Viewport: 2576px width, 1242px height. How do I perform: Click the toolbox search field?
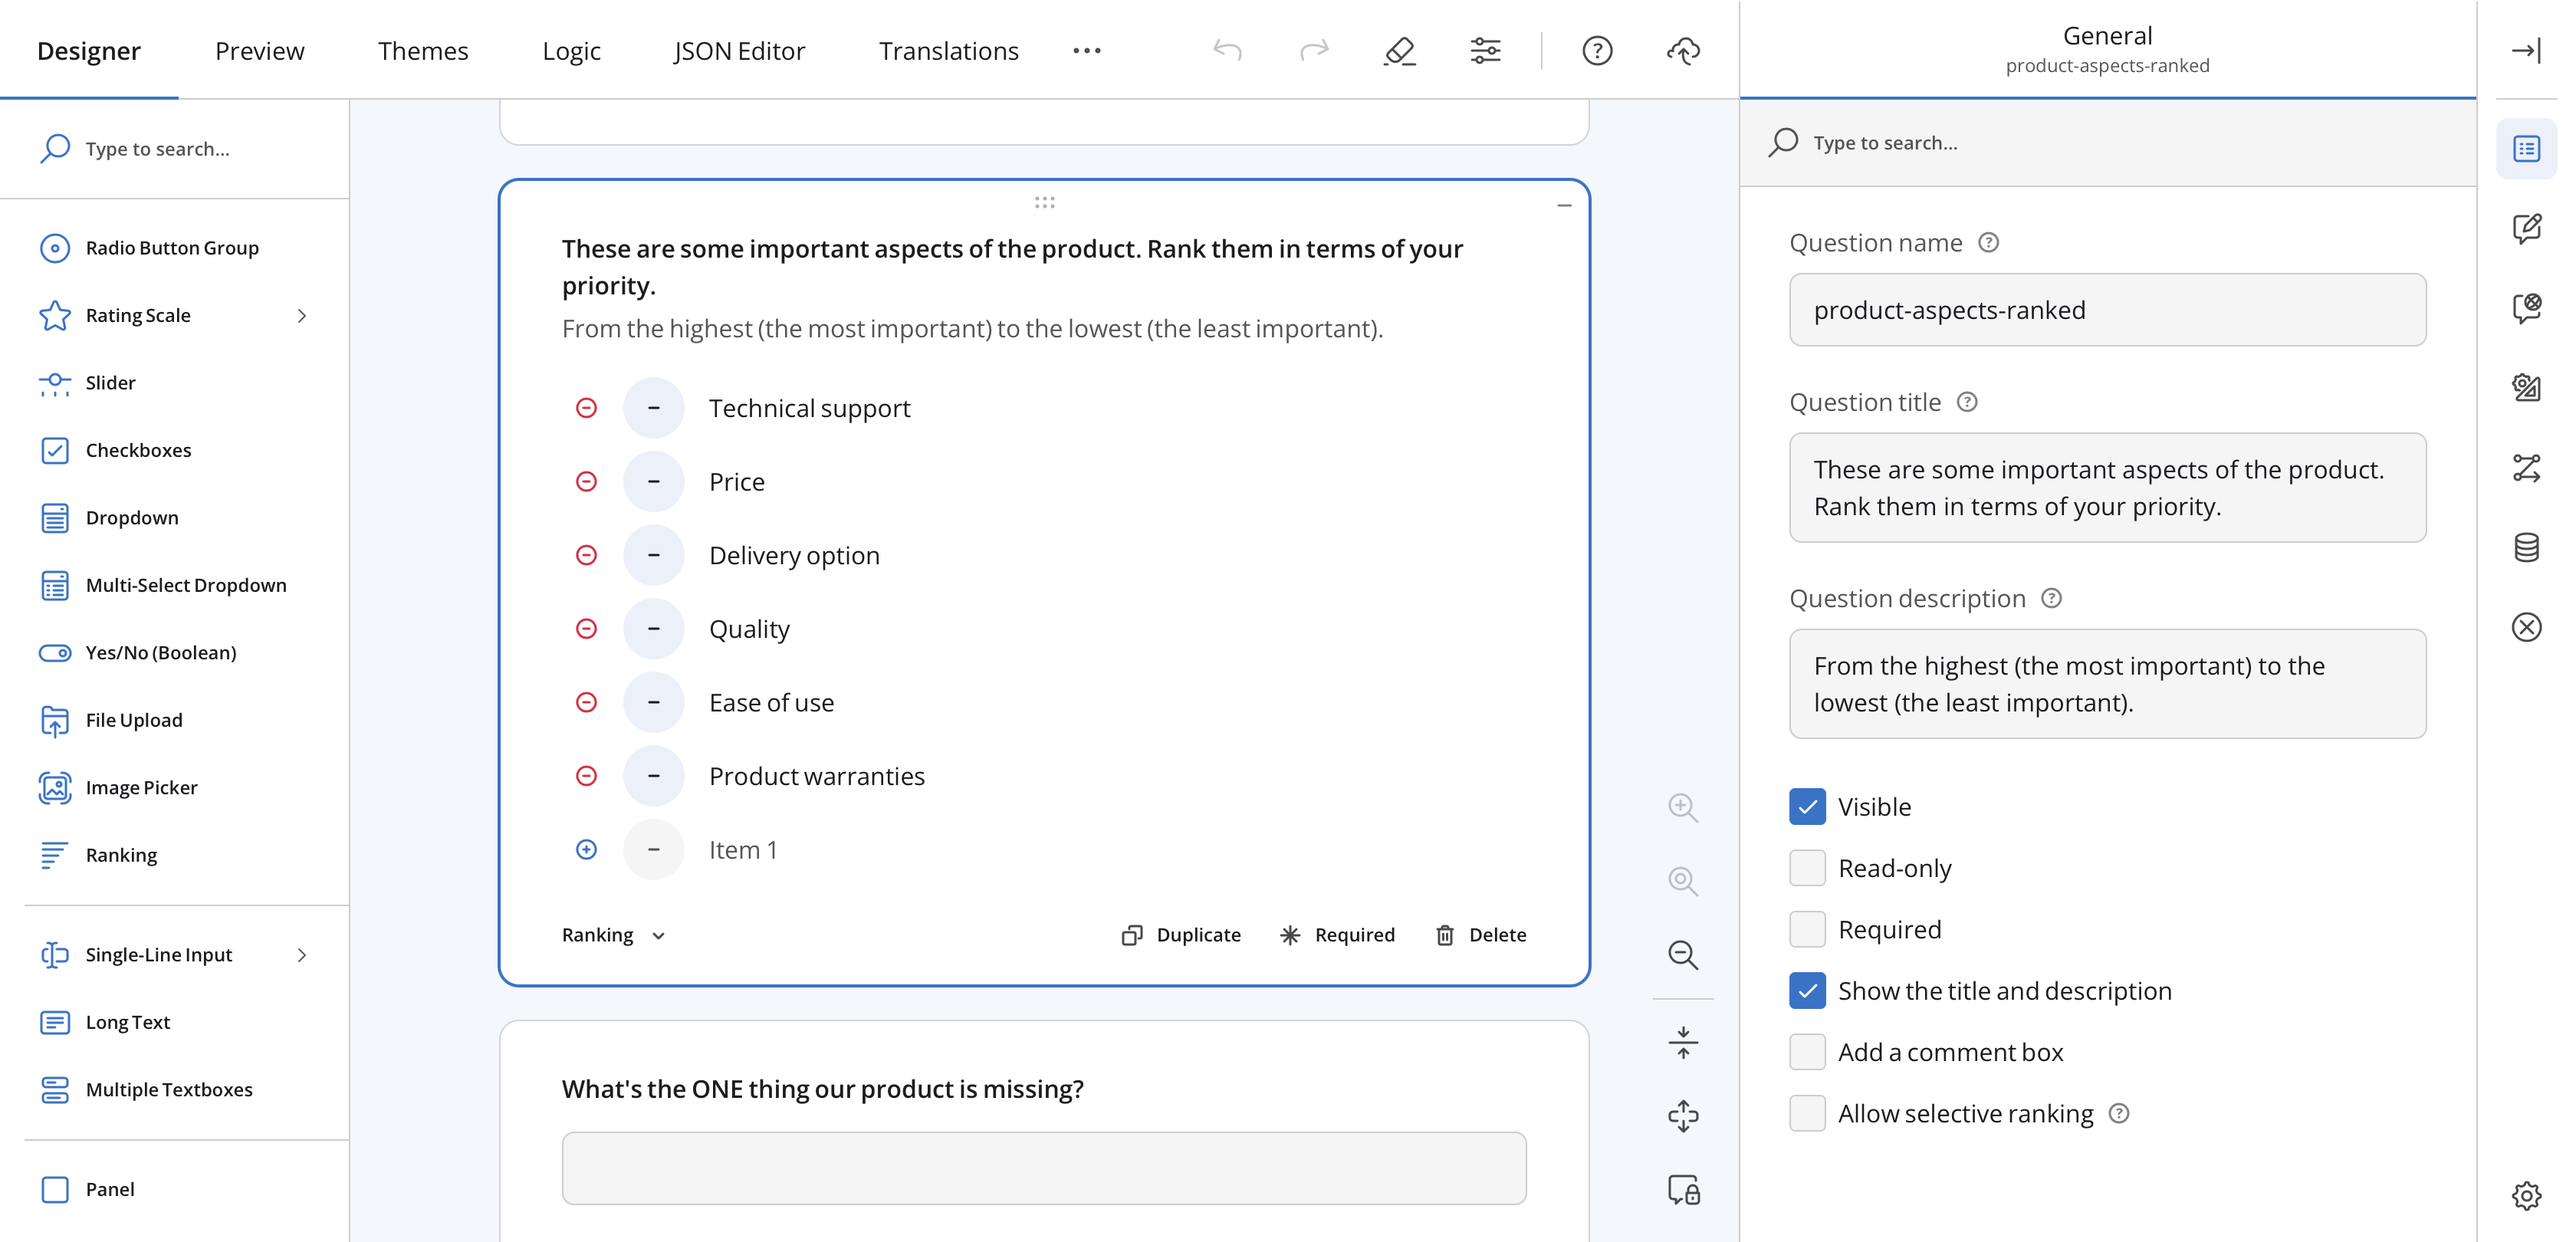click(x=175, y=149)
